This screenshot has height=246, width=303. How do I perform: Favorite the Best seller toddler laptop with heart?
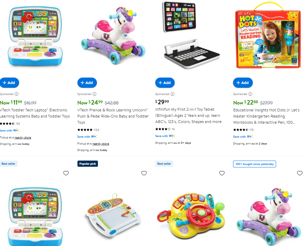pyautogui.click(x=66, y=173)
